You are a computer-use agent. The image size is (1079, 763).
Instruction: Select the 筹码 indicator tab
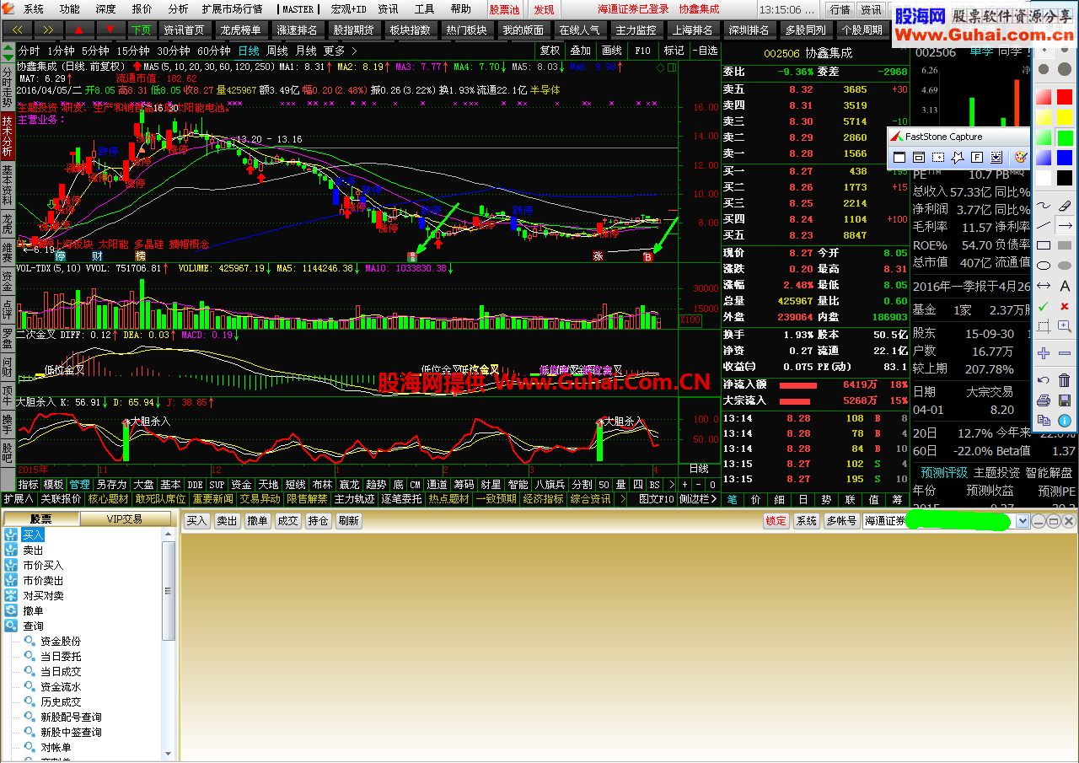click(x=464, y=485)
